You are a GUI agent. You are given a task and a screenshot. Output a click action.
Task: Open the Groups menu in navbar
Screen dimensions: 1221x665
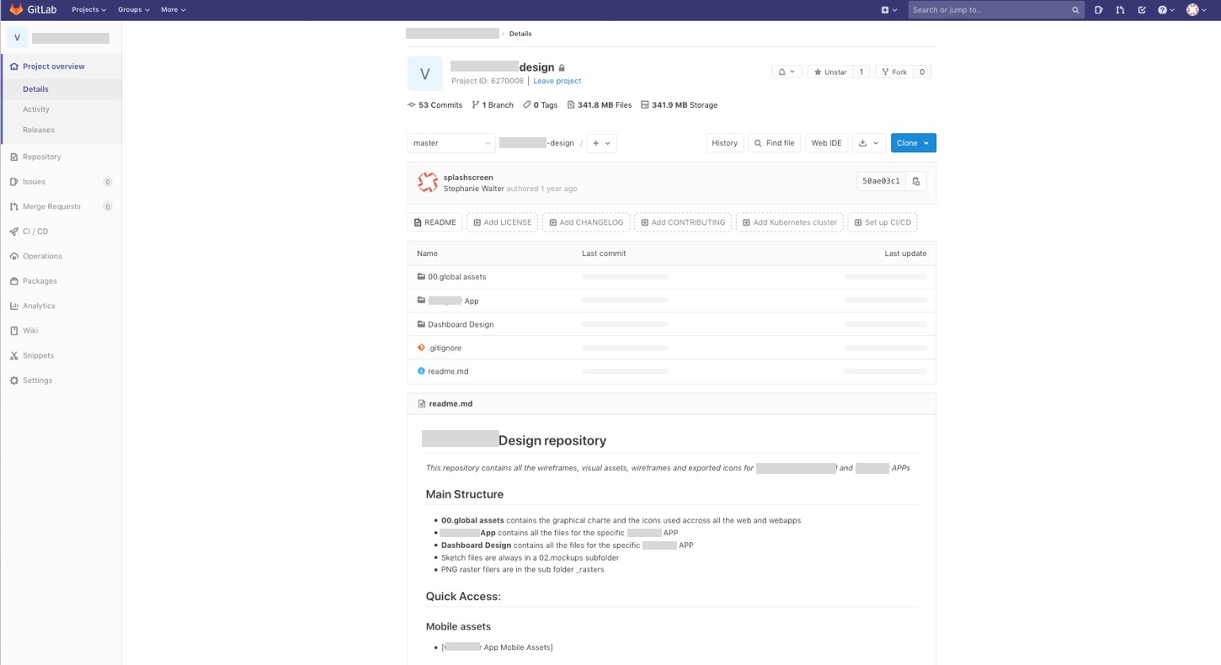(x=133, y=10)
